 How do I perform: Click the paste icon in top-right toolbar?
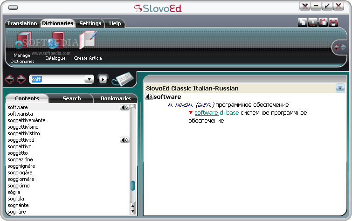323,22
